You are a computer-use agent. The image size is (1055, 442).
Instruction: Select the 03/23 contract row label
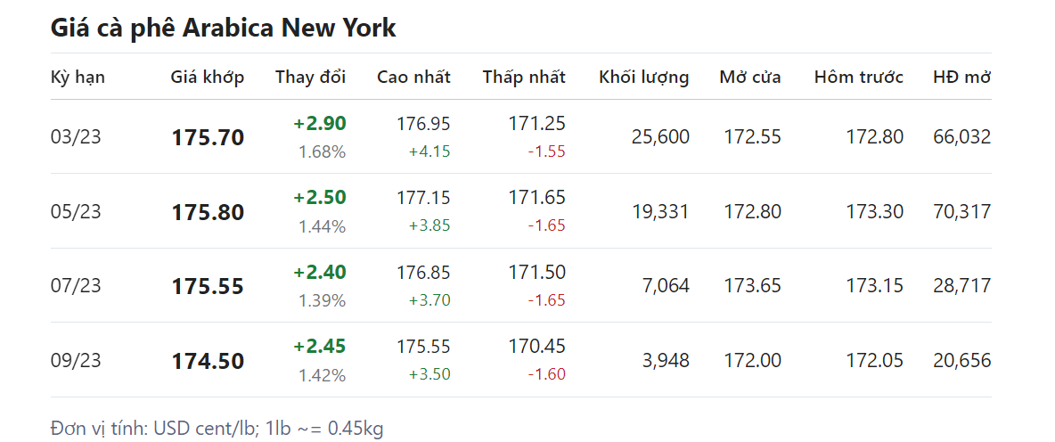point(76,137)
